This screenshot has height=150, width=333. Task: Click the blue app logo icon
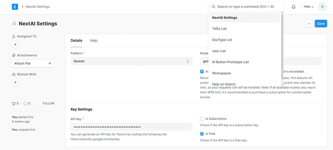coord(15,7)
